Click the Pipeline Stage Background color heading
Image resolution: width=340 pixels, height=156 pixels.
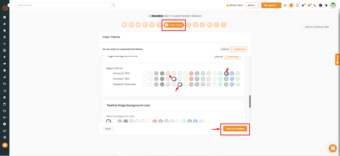click(128, 105)
